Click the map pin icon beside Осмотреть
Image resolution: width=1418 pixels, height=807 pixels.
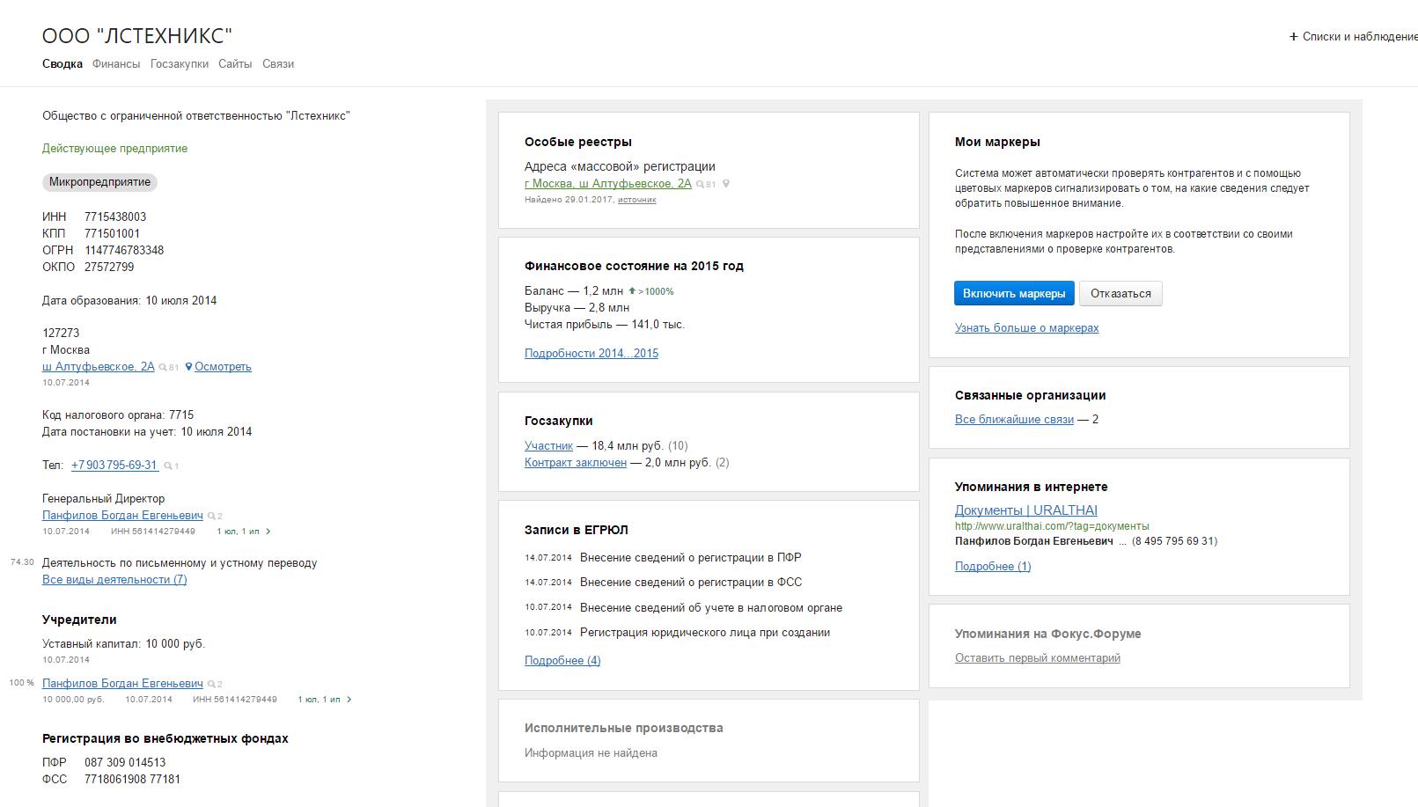point(188,367)
